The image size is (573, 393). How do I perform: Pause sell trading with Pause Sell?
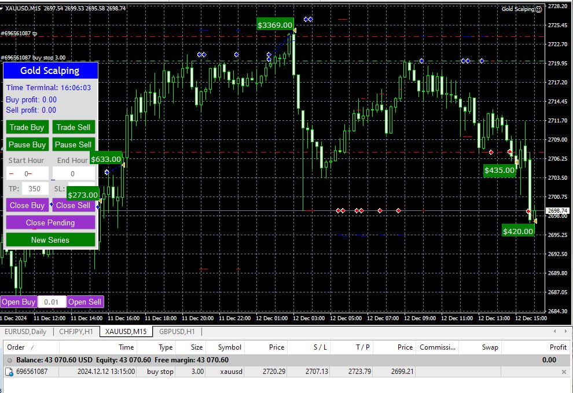click(x=74, y=144)
